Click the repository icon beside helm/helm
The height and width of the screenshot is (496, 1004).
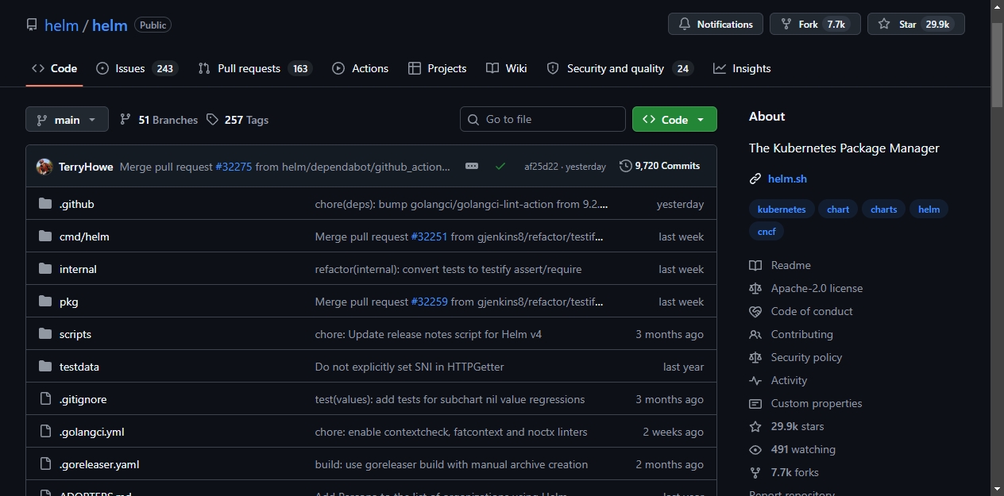(x=32, y=25)
